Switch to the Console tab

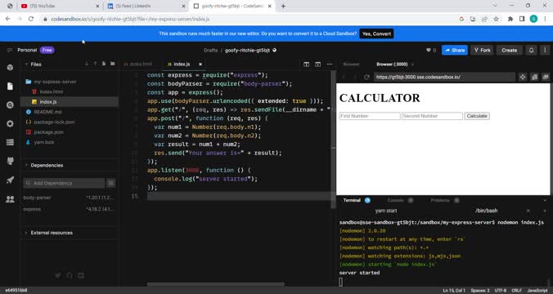395,200
